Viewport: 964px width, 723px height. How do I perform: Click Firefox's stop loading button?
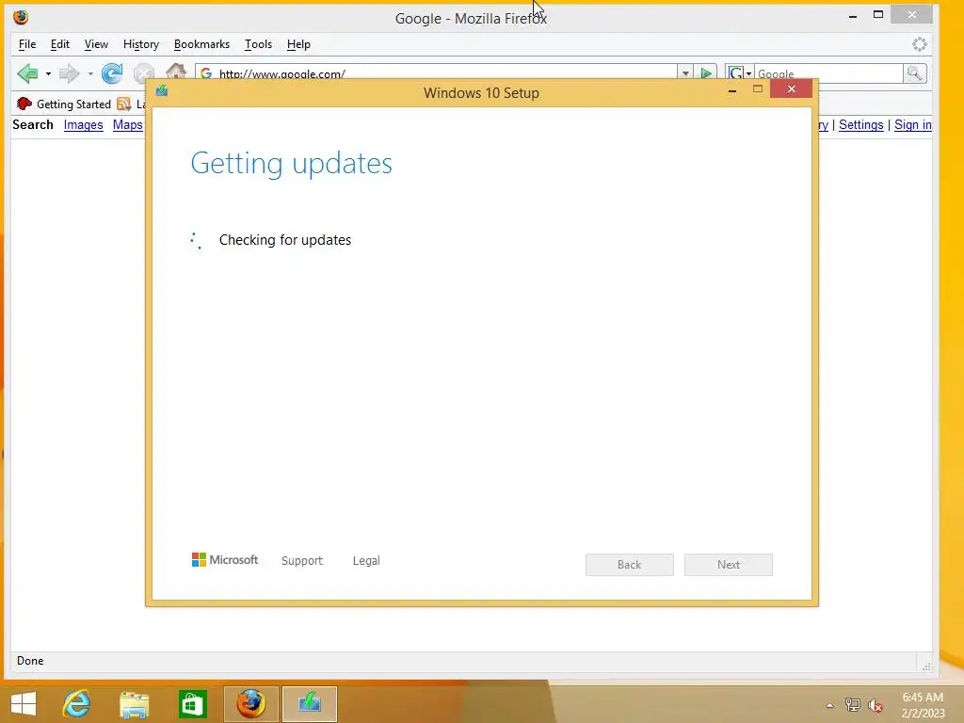[144, 74]
